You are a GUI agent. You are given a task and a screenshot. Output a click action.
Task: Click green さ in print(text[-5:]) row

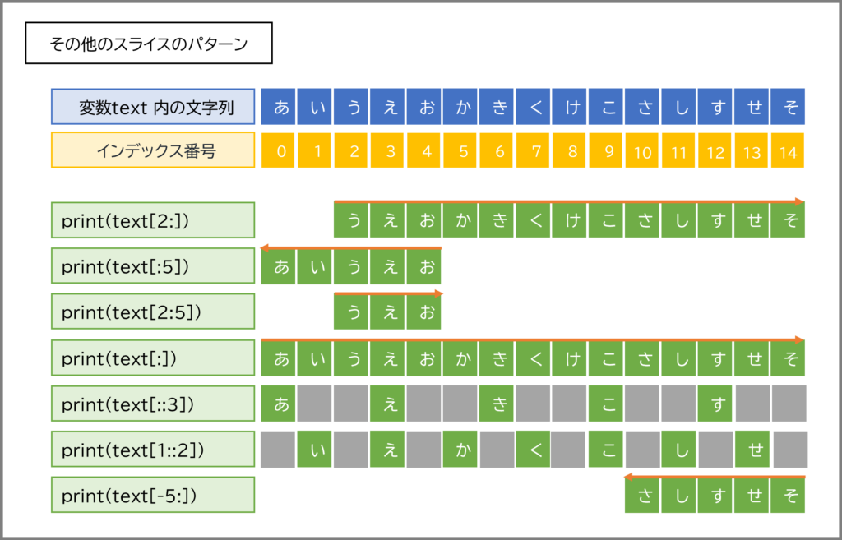point(641,495)
